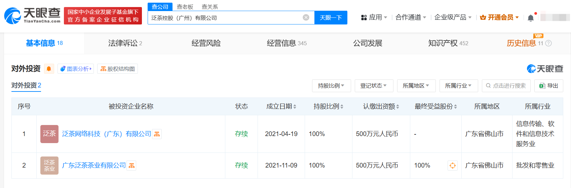Expand the 持股比例 filter dropdown
The width and height of the screenshot is (571, 188).
[331, 86]
